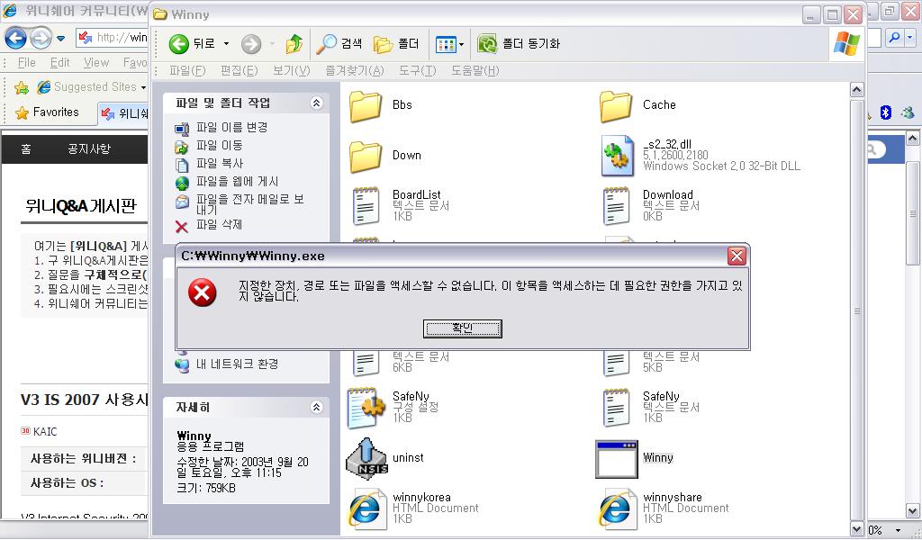Viewport: 922px width, 540px height.
Task: Open the 보기(V) menu
Action: 291,70
